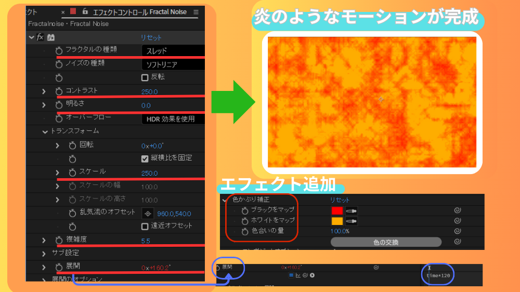The width and height of the screenshot is (520, 292).
Task: Click the lock icon on the panel tab
Action: [85, 11]
